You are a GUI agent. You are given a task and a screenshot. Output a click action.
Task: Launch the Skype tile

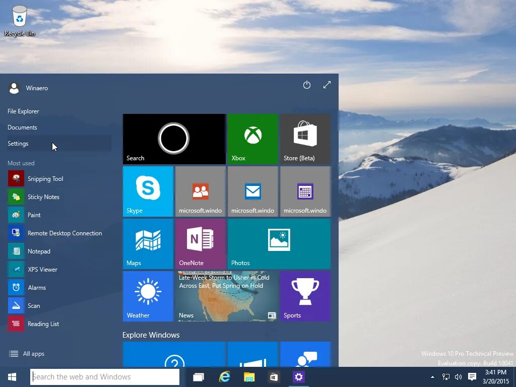tap(148, 191)
